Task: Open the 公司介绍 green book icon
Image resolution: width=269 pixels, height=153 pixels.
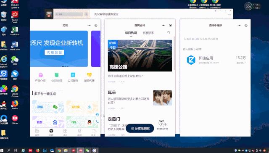Action: [x=57, y=75]
